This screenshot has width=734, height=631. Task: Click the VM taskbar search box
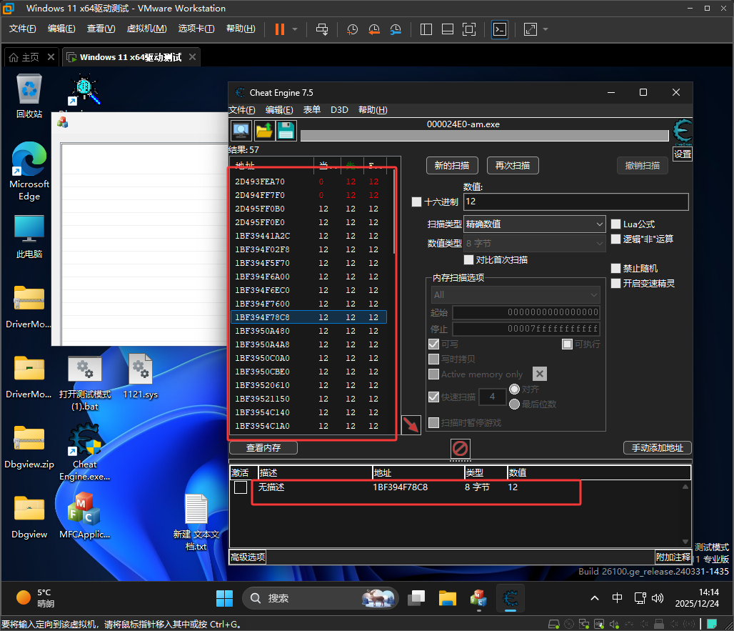tap(320, 598)
